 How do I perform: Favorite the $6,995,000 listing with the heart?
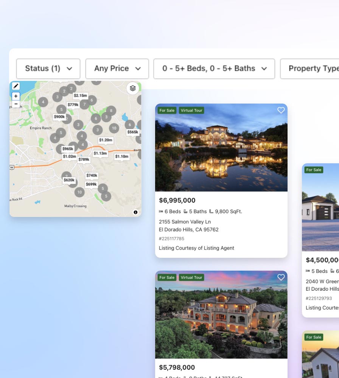pos(281,110)
